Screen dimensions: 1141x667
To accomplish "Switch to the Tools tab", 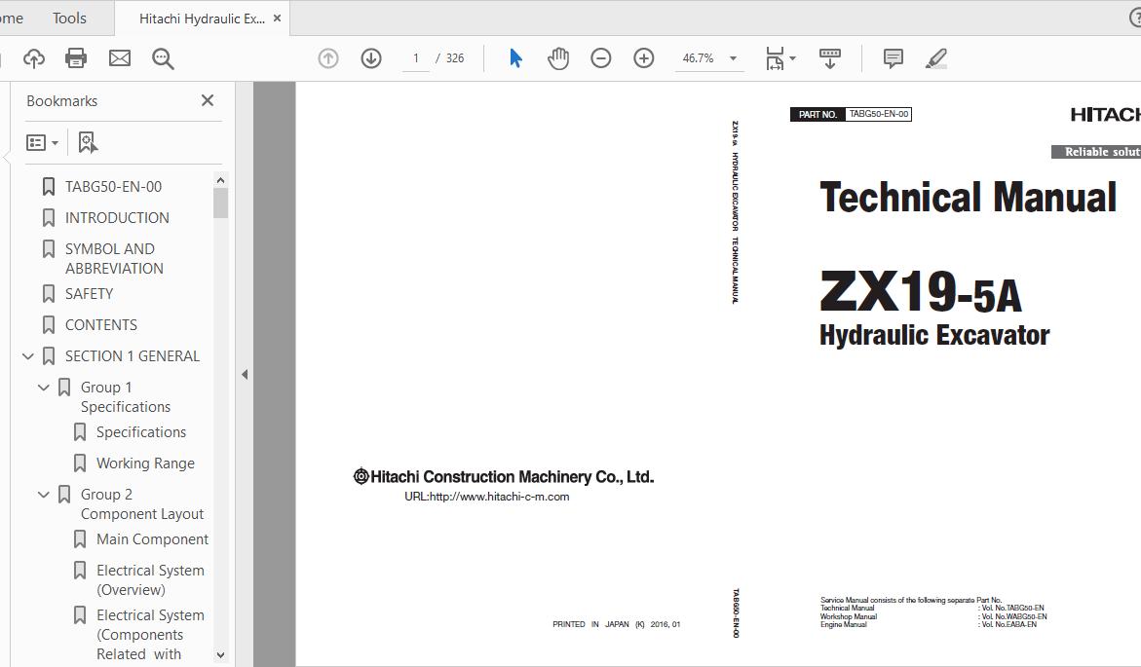I will coord(69,19).
